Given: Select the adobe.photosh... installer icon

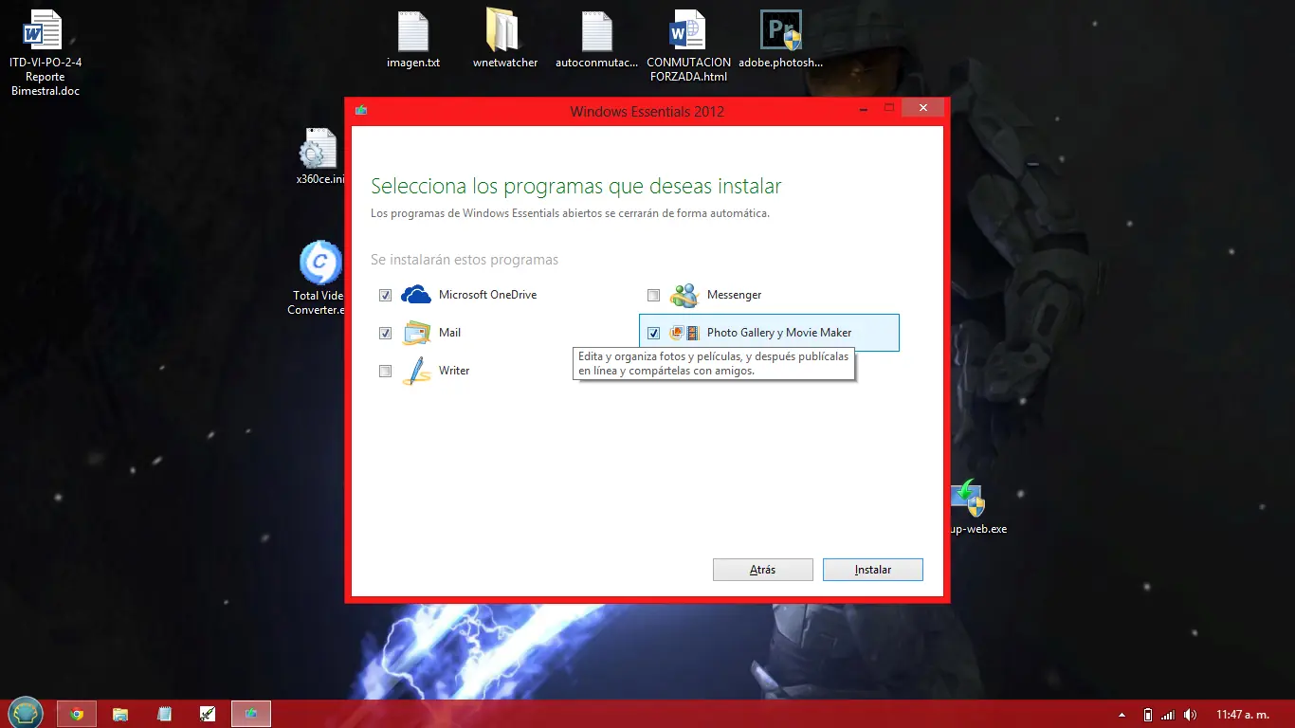Looking at the screenshot, I should [x=781, y=40].
